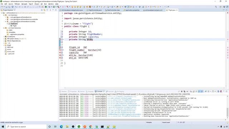Expand JRE System Library node
This screenshot has height=129, width=229.
4,39
